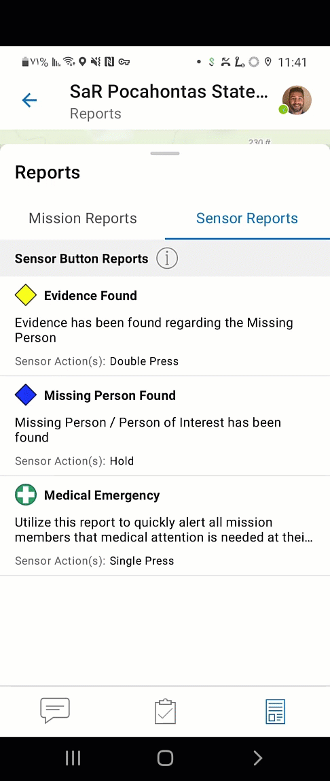330x781 pixels.
Task: Tap the Android recent apps button
Action: coord(73,758)
